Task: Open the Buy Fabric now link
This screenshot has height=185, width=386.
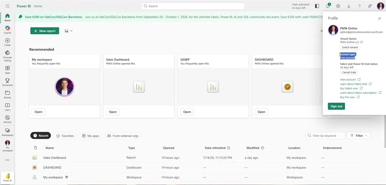Action: (x=351, y=88)
